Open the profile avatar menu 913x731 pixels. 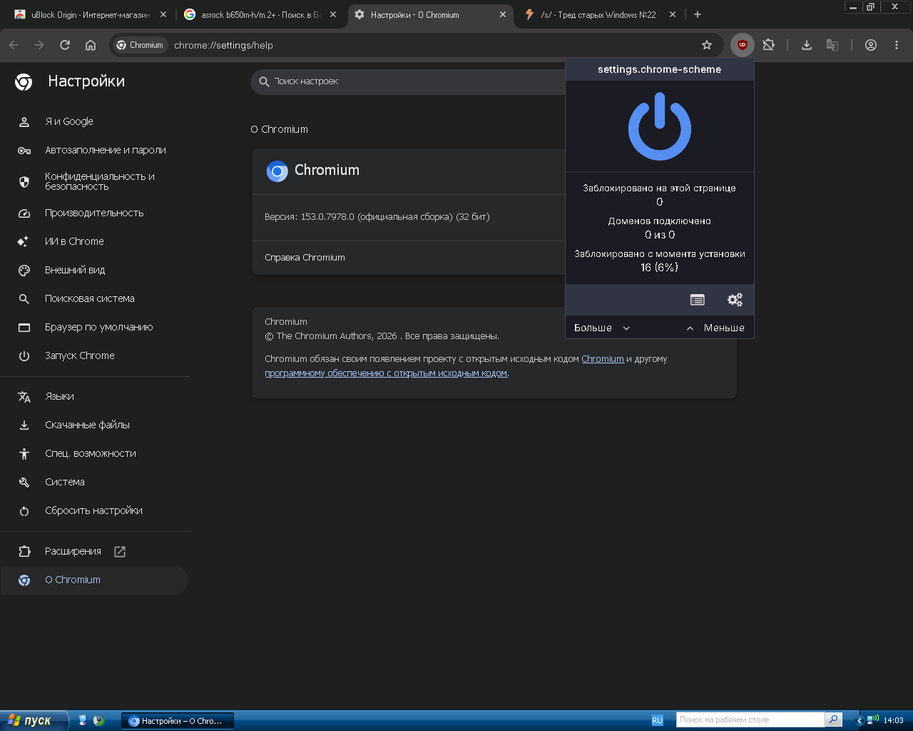[x=871, y=45]
